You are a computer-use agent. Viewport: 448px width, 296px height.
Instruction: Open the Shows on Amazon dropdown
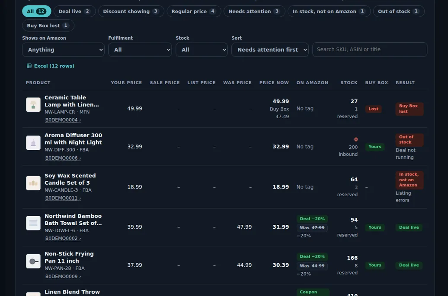point(63,50)
